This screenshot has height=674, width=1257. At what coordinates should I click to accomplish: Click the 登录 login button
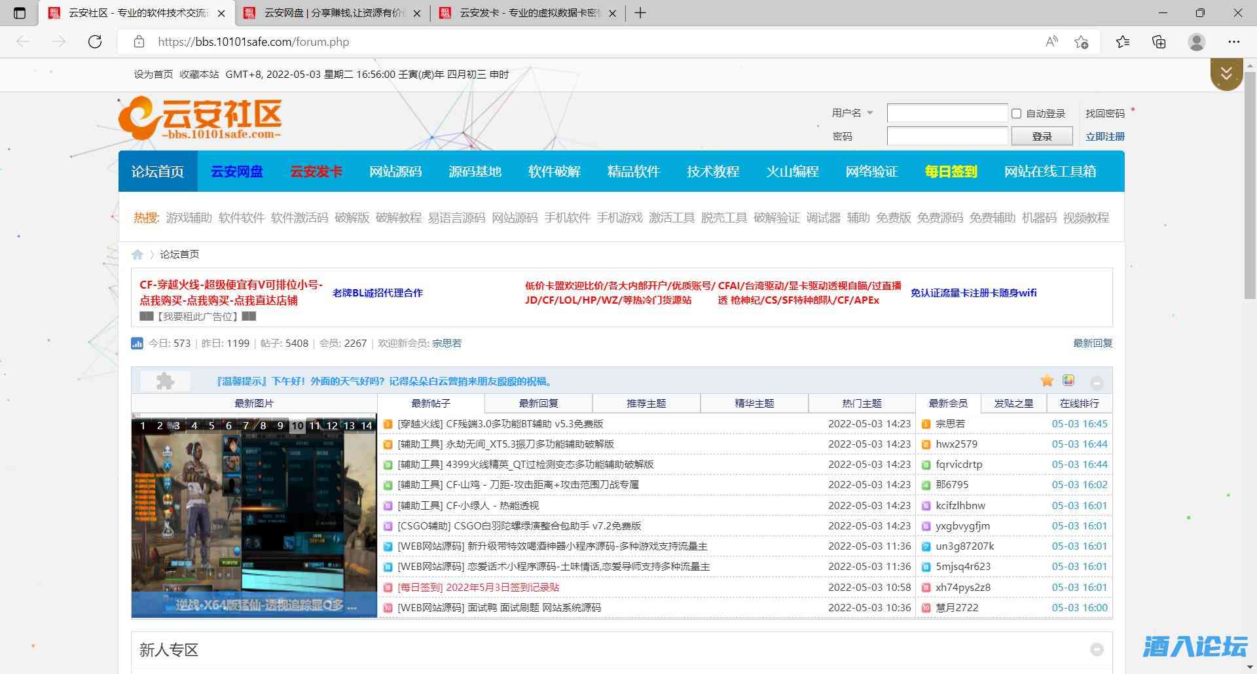1042,135
